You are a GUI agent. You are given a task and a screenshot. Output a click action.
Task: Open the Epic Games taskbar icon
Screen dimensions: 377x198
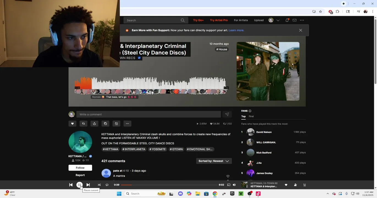point(232,194)
